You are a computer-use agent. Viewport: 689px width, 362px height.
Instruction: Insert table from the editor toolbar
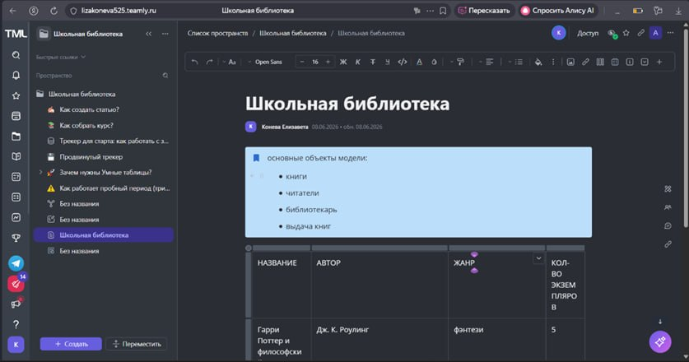tap(615, 62)
